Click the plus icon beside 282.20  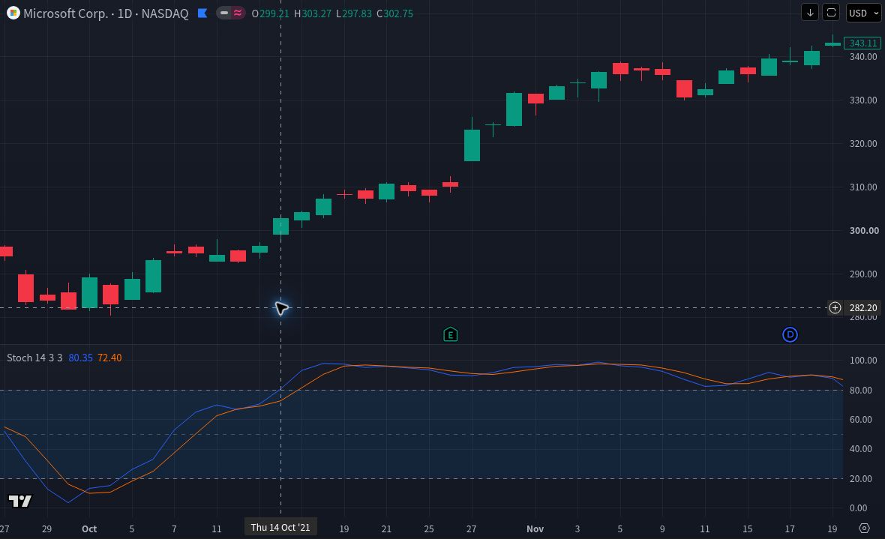pyautogui.click(x=835, y=307)
